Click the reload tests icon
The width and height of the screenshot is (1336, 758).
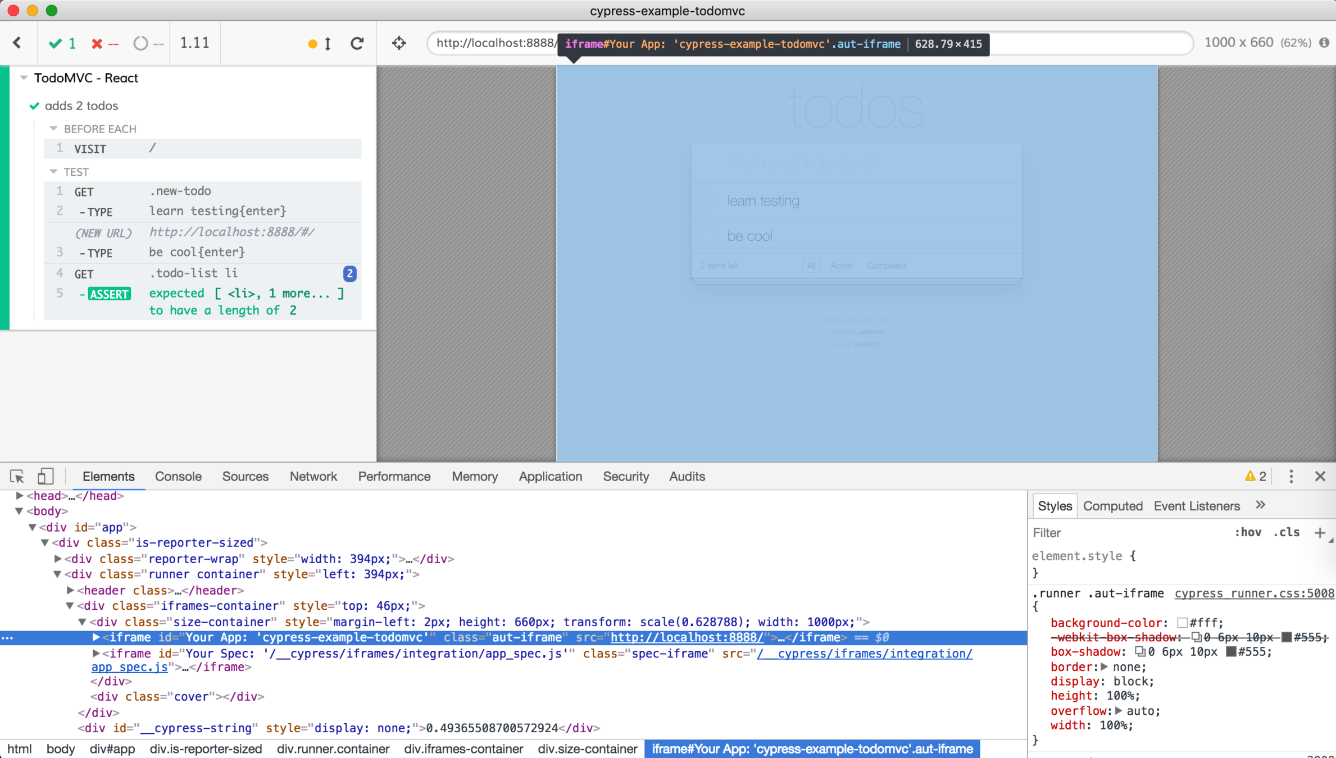357,43
